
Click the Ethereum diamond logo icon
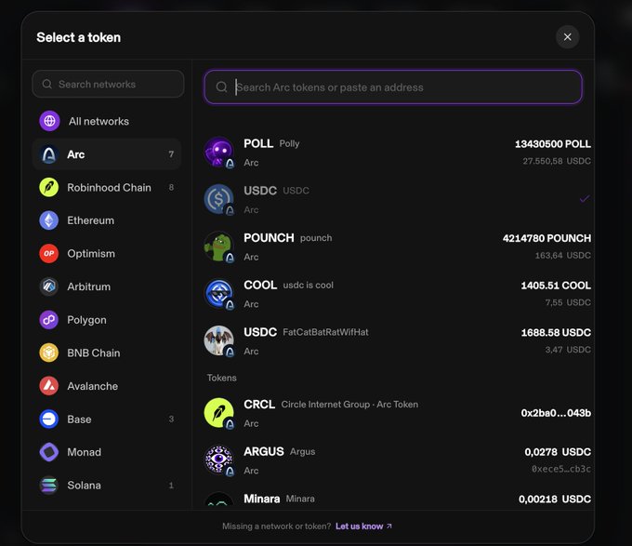(x=49, y=220)
